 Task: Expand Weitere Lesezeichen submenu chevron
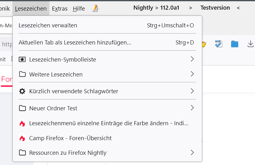pyautogui.click(x=192, y=74)
